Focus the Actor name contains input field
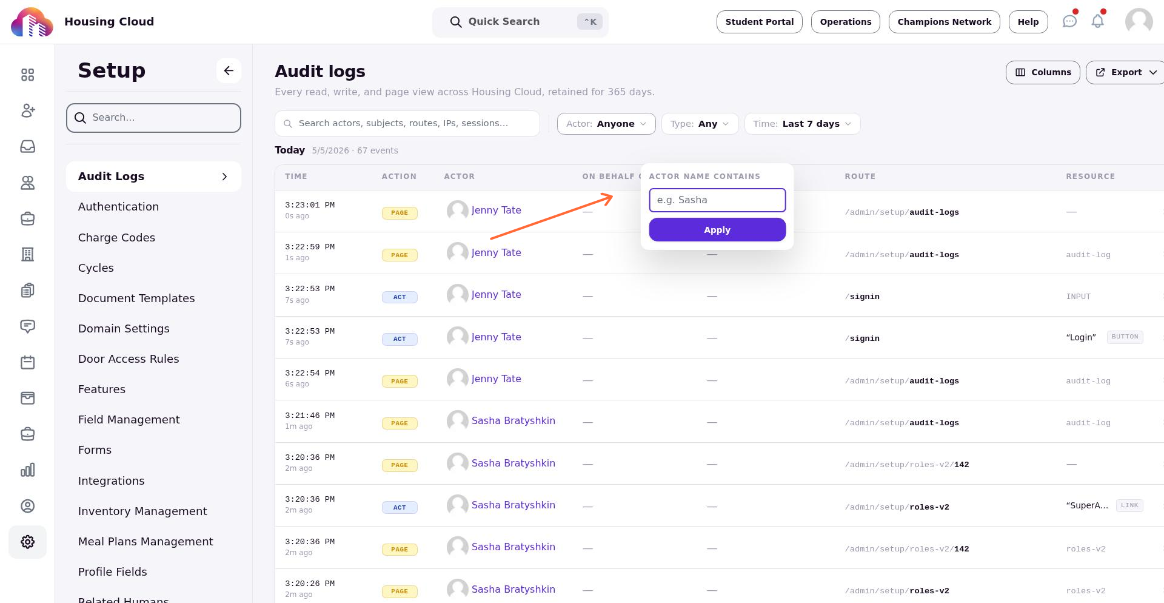The height and width of the screenshot is (603, 1164). [717, 200]
